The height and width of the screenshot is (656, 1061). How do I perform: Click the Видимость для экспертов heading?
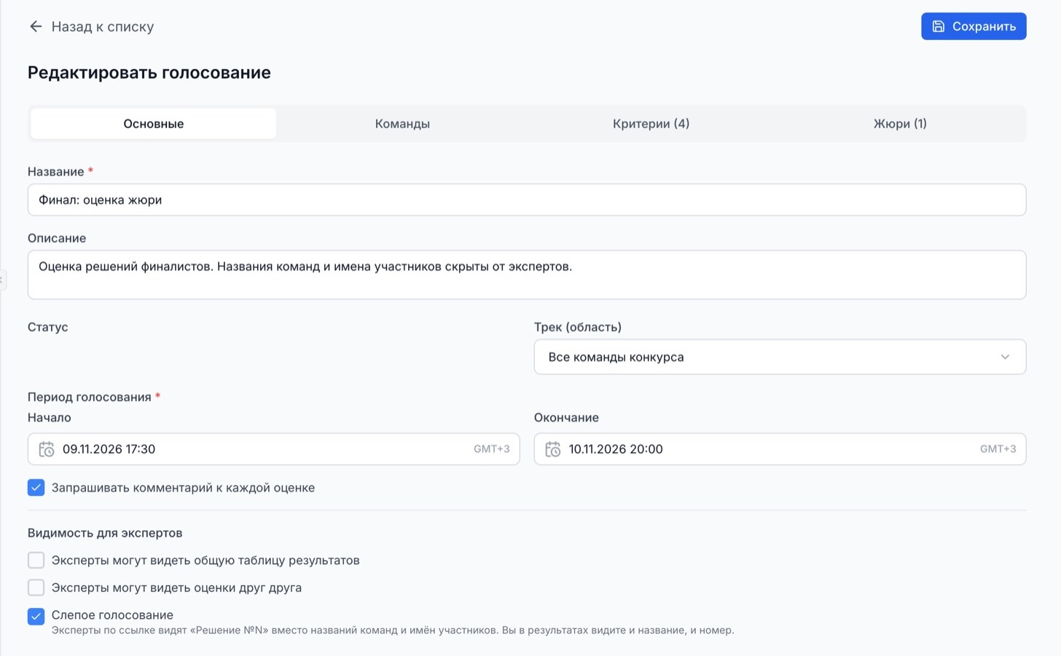click(105, 533)
